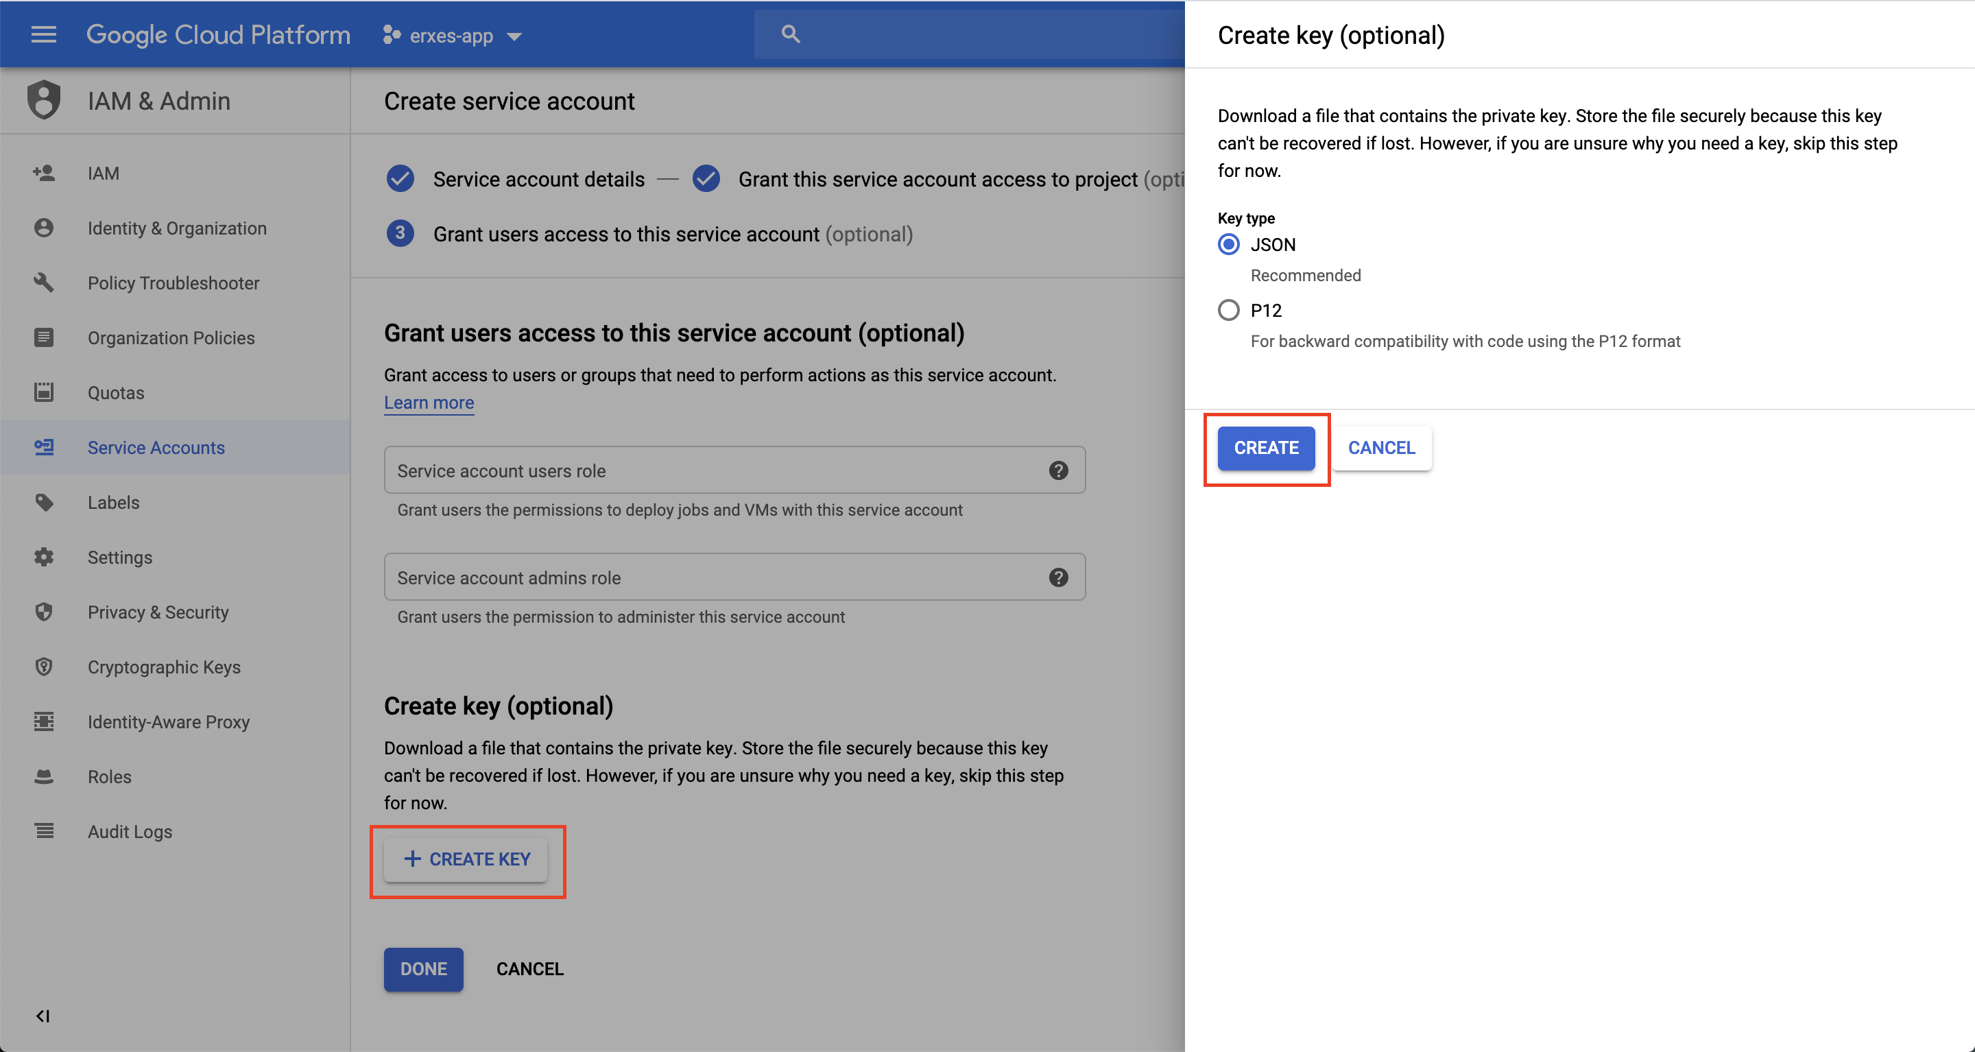This screenshot has height=1052, width=1975.
Task: Click help icon for users role field
Action: click(1058, 470)
